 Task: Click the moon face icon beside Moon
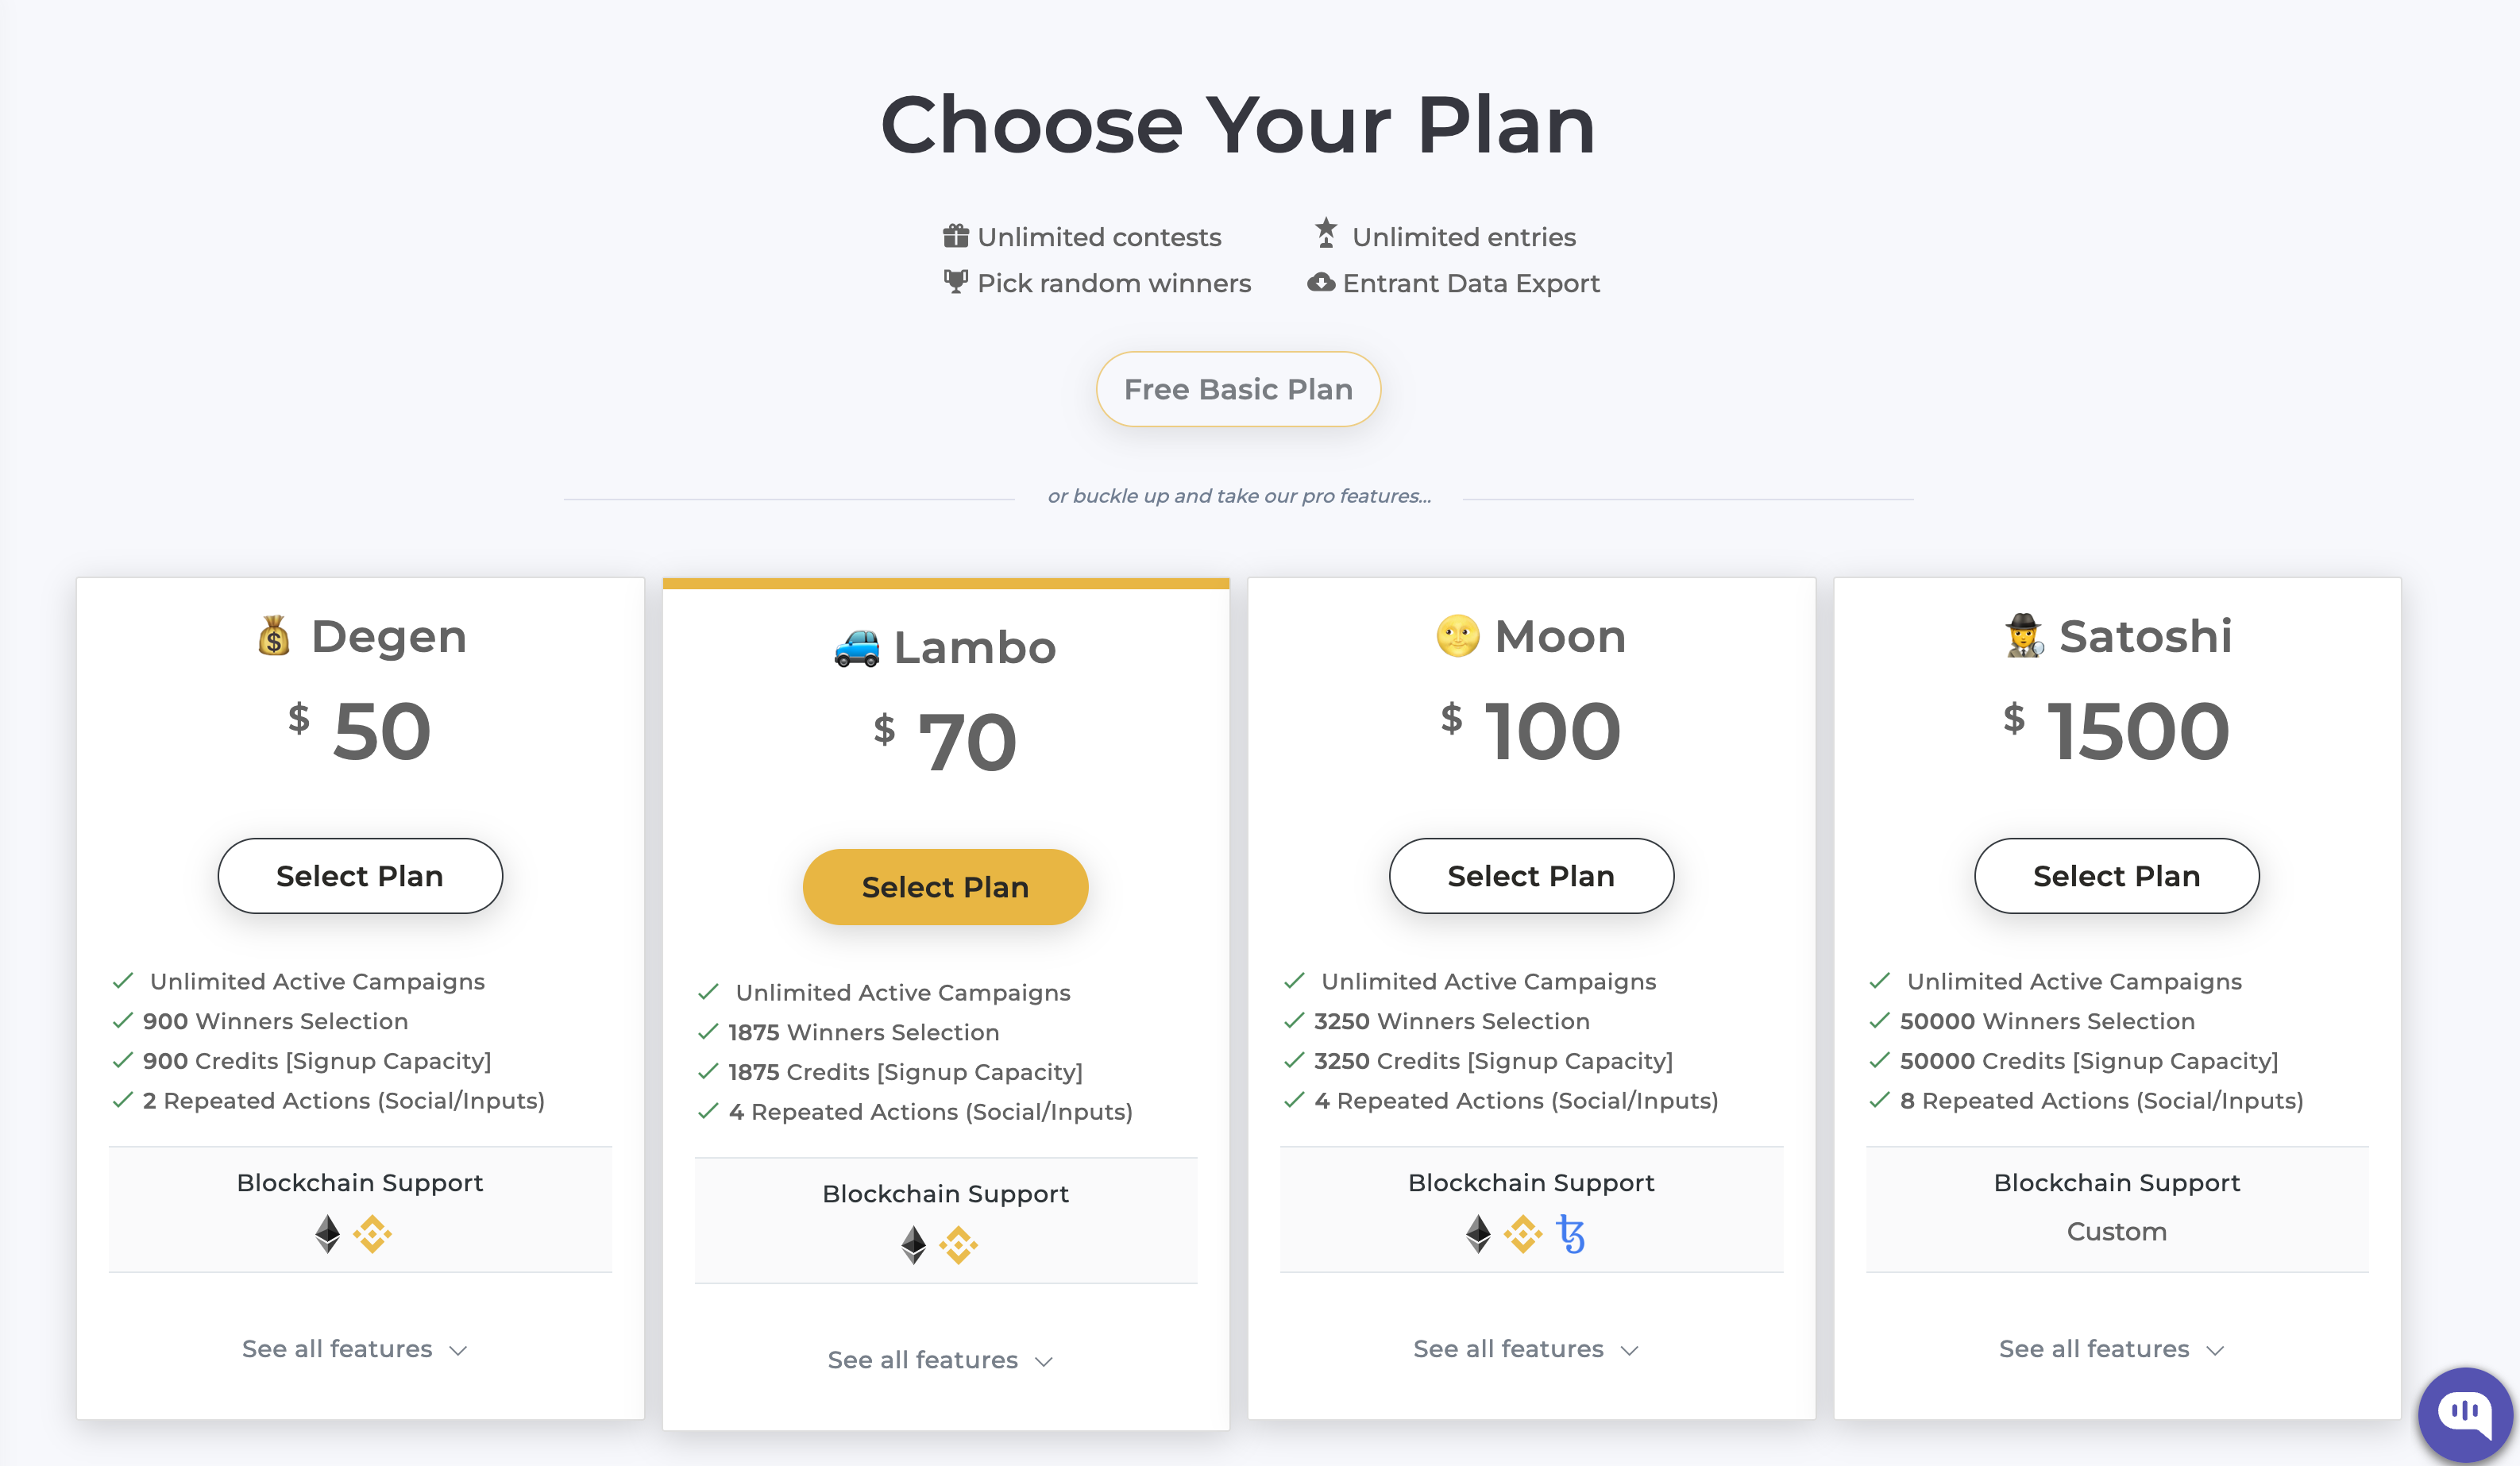(1457, 636)
